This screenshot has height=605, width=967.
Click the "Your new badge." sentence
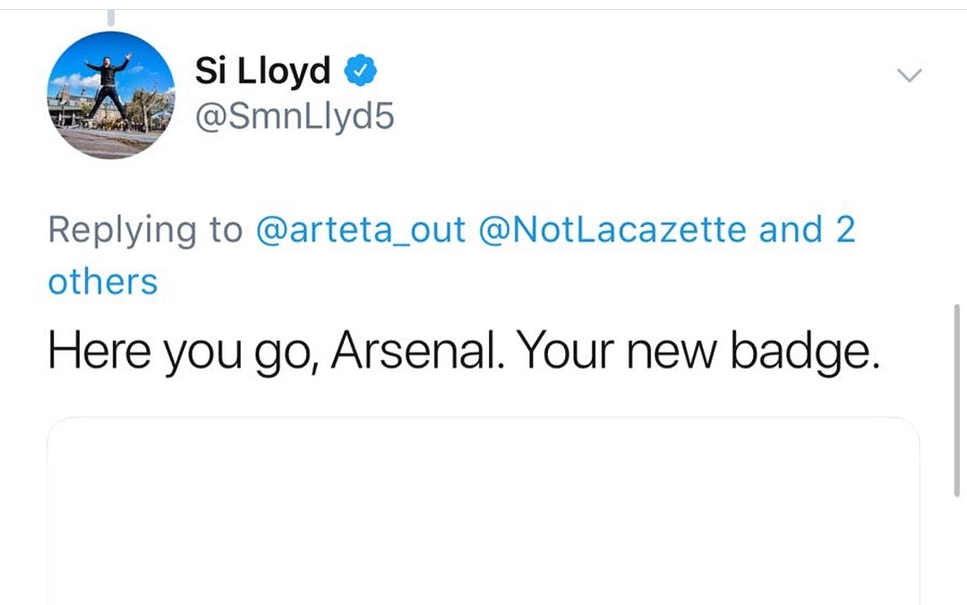click(x=697, y=352)
